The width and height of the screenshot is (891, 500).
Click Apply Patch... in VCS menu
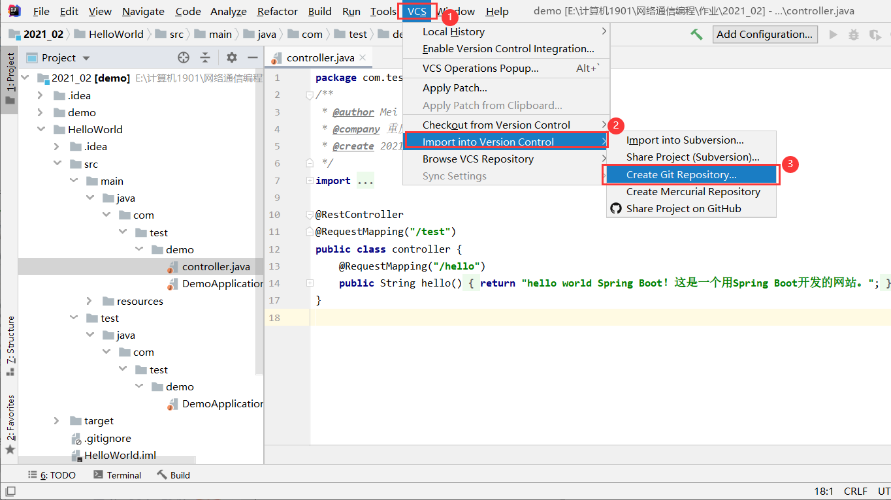click(507, 87)
